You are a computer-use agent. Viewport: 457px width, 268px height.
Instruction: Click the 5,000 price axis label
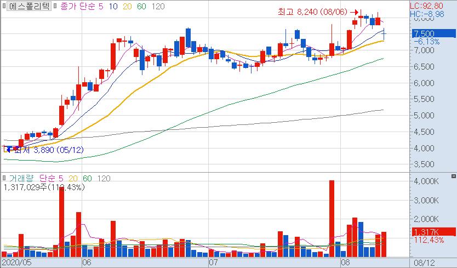(x=424, y=116)
